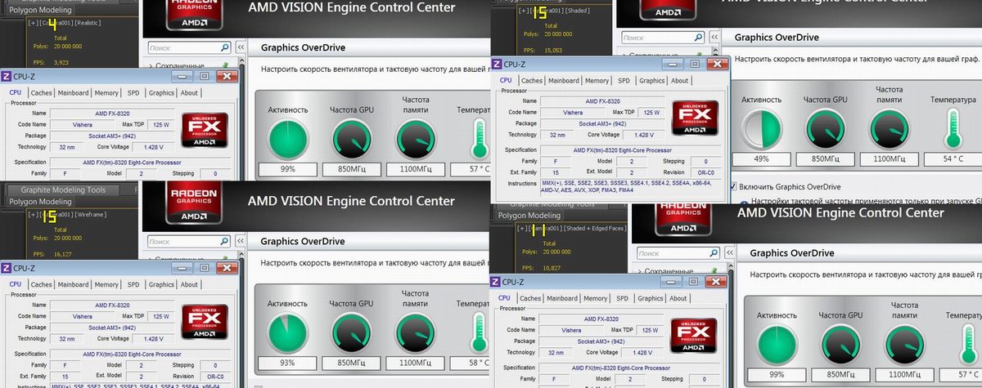The width and height of the screenshot is (982, 388).
Task: Collapse AMD sidebar with << button near FPS 3,923
Action: (241, 47)
